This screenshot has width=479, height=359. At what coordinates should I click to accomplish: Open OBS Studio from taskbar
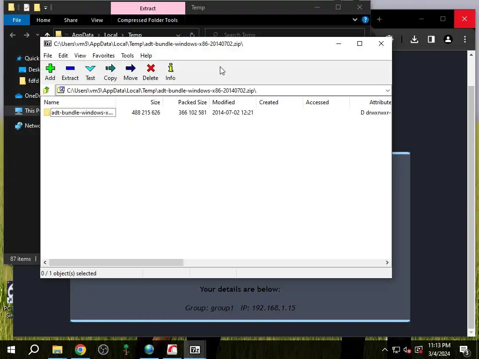tap(103, 350)
